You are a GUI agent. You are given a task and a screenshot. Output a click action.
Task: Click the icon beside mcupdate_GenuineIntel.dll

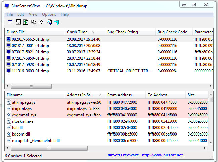(9, 141)
